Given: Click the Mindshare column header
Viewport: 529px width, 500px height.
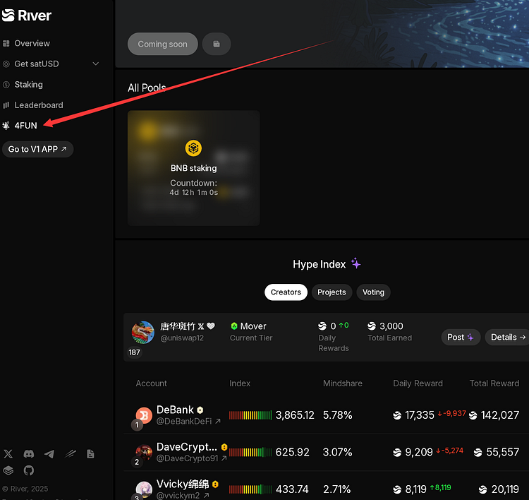Looking at the screenshot, I should (x=343, y=383).
